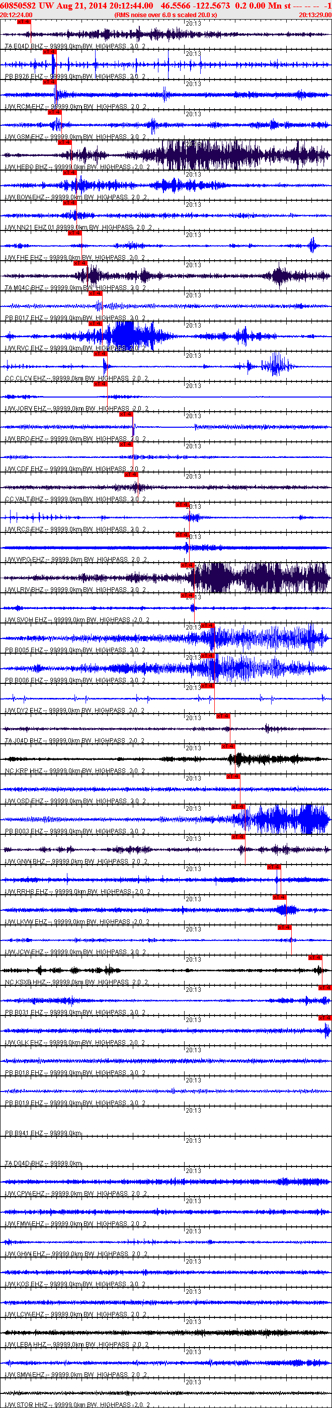
Task: Click the PB B926 EHZ station label
Action: click(x=24, y=76)
